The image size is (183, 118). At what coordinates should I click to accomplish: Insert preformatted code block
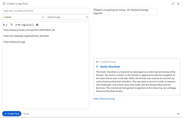point(21,25)
